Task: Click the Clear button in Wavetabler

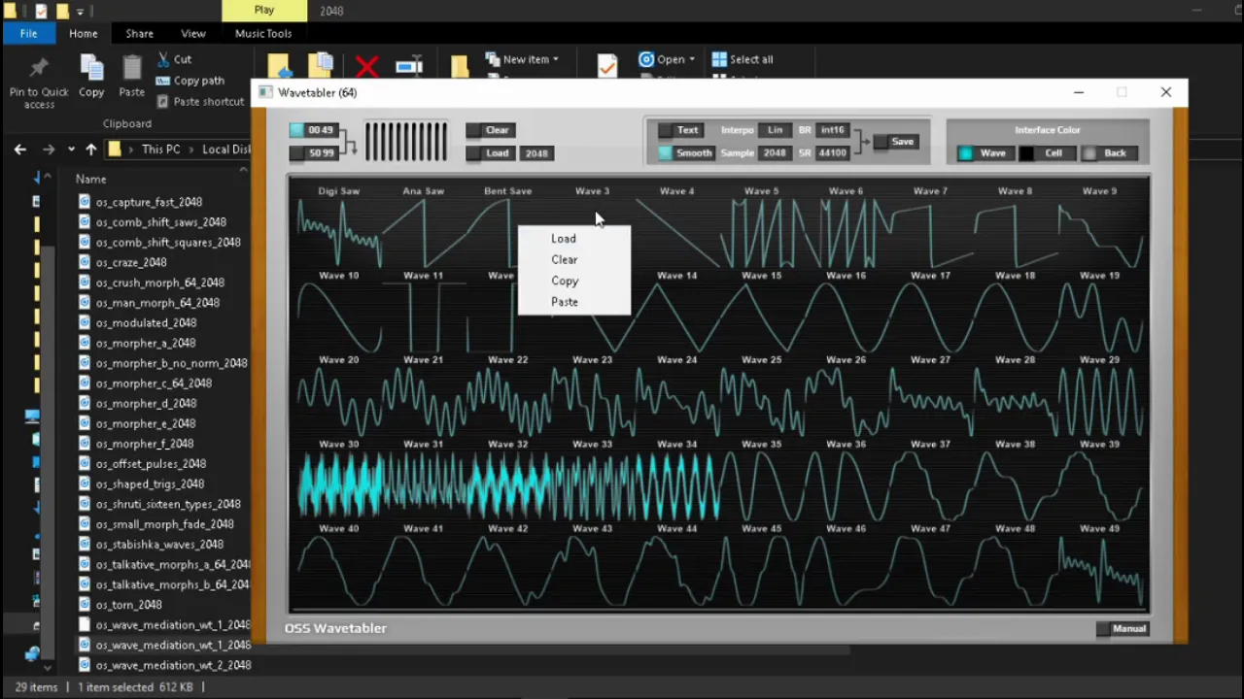Action: tap(489, 130)
